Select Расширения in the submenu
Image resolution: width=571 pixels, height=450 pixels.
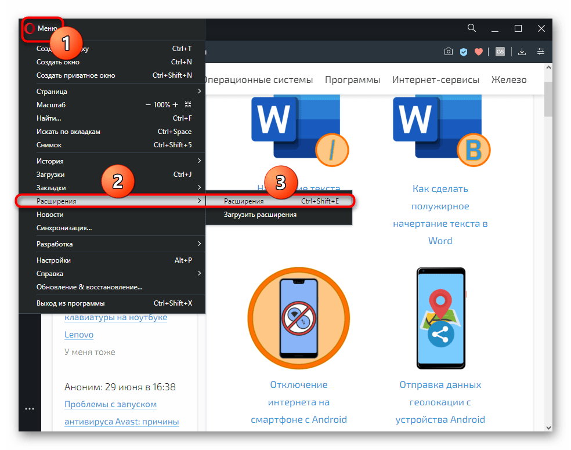pos(244,201)
